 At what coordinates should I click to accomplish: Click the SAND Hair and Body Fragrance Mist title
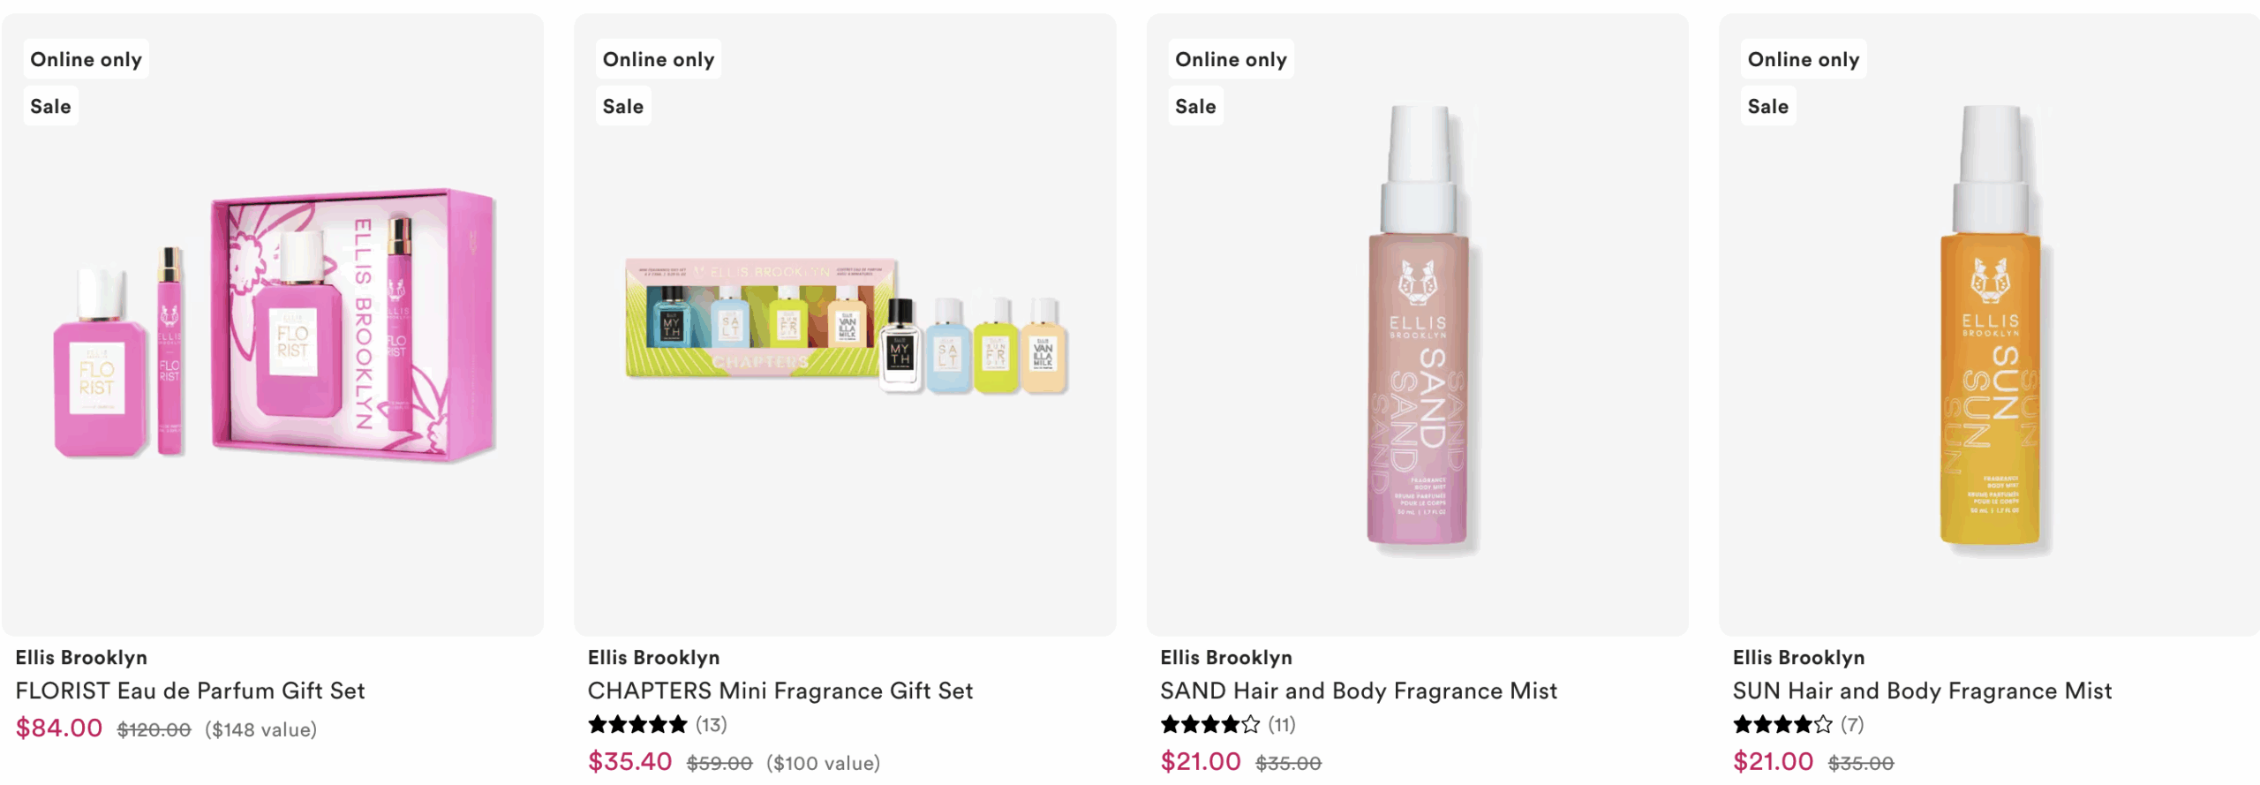(1359, 691)
